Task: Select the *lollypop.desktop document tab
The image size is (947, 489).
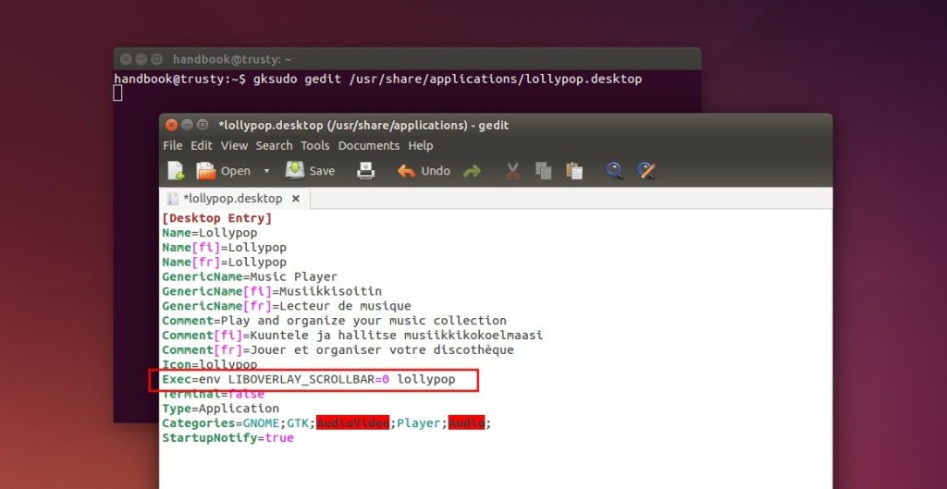Action: point(232,198)
